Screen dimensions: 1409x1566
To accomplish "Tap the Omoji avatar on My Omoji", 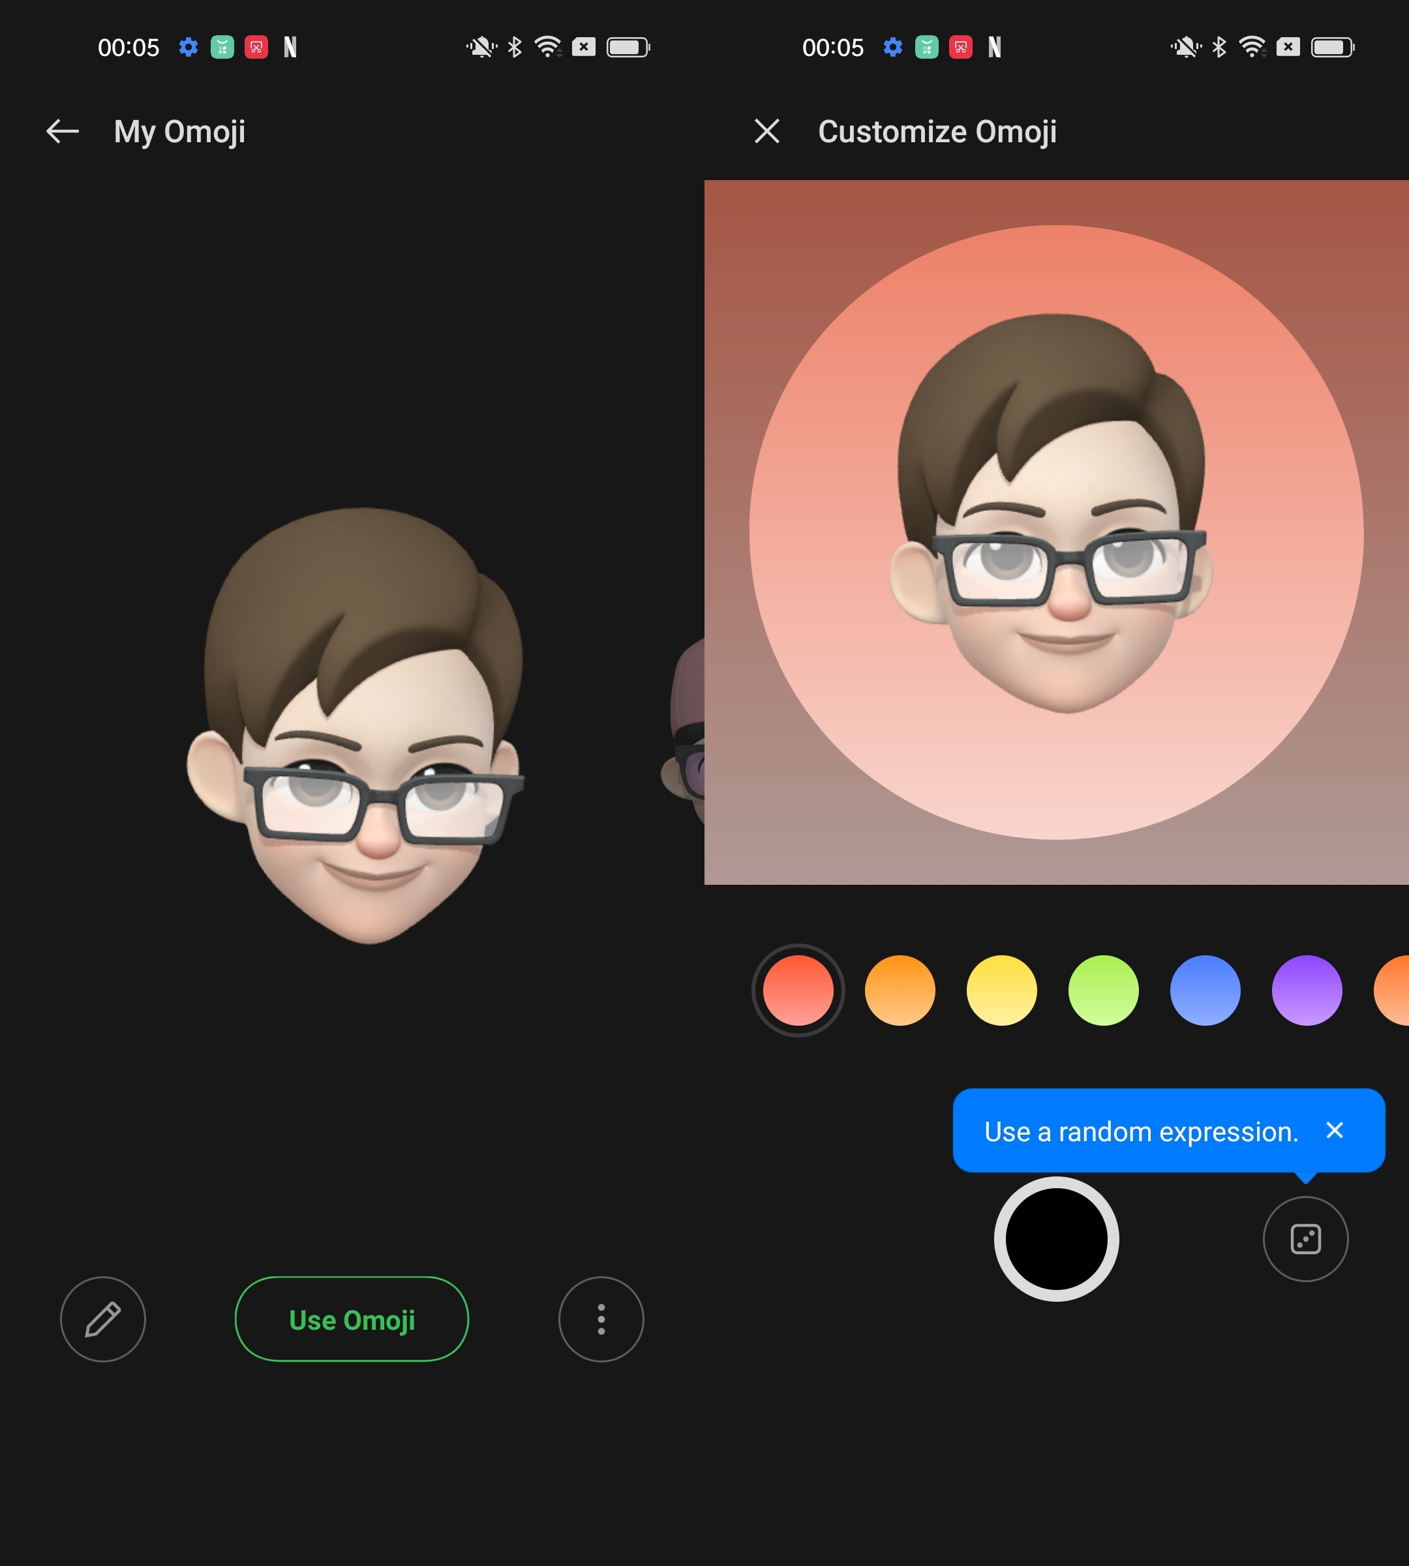I will click(356, 726).
